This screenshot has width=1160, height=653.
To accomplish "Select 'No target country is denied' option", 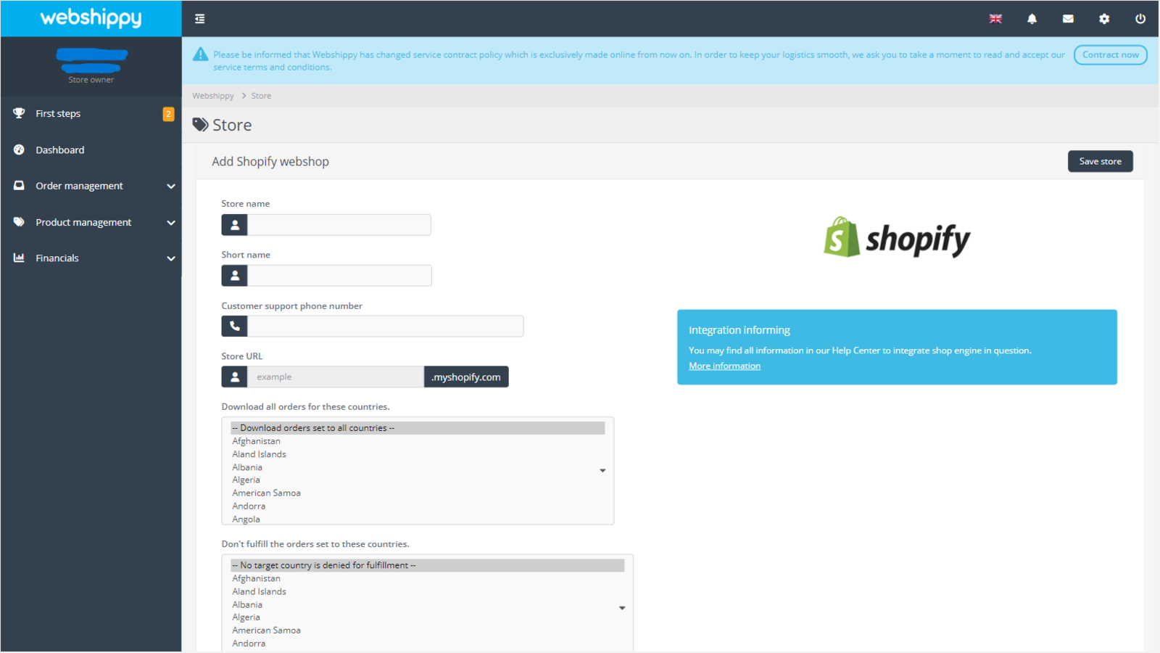I will (x=428, y=565).
